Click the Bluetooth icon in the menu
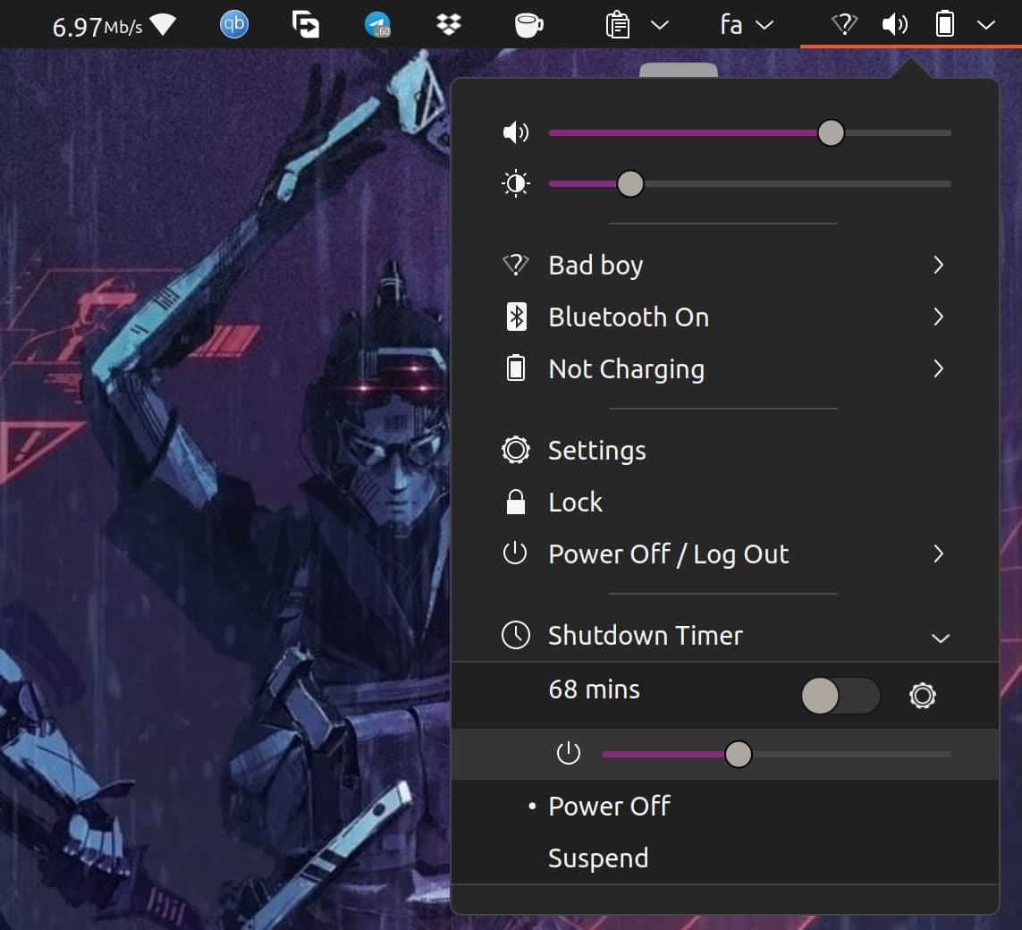This screenshot has height=930, width=1022. 516,317
